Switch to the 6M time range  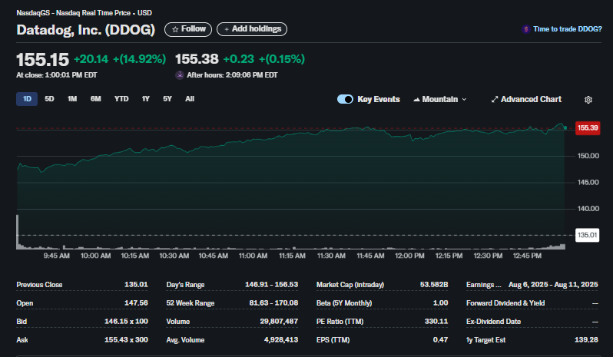(x=96, y=99)
